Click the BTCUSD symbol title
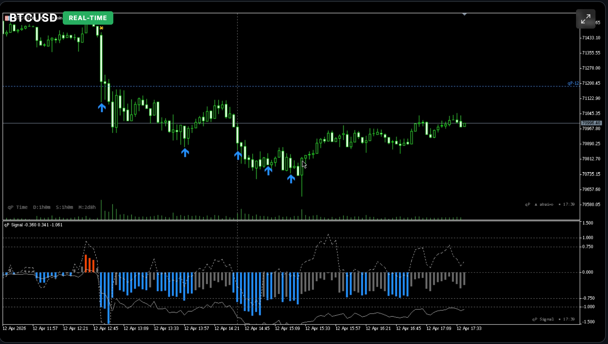Viewport: 608px width, 344px height. tap(34, 18)
